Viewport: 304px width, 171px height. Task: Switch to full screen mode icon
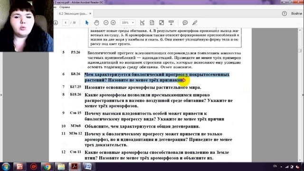pos(161,23)
